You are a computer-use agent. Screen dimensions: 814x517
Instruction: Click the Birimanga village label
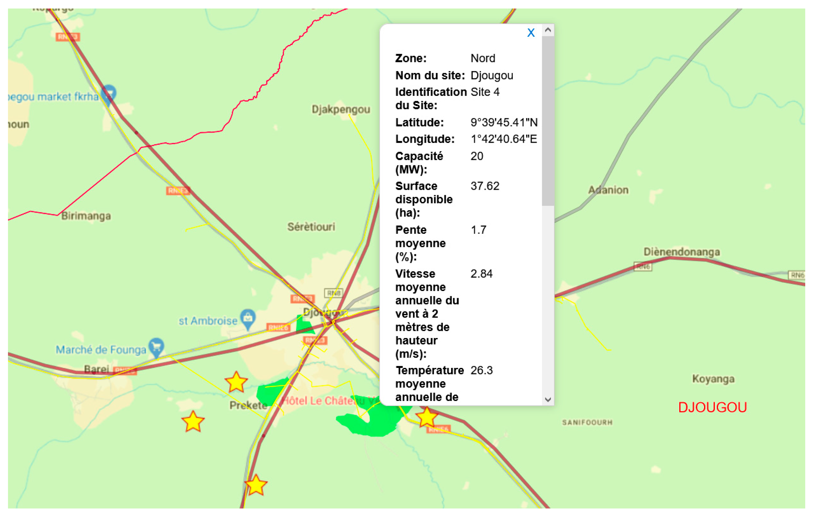86,216
